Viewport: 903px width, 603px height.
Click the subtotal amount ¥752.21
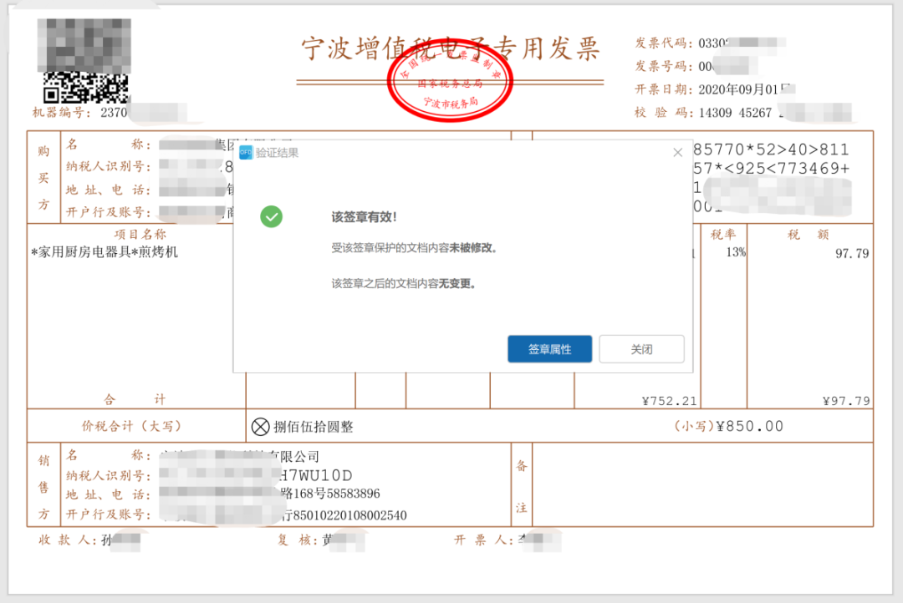pos(669,401)
